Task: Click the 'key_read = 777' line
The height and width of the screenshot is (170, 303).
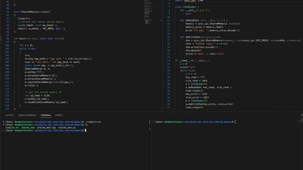Action: coord(195,77)
